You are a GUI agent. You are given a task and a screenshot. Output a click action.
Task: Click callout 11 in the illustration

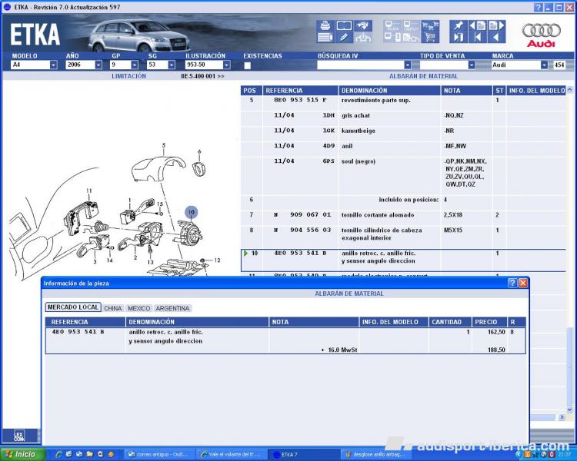point(89,191)
